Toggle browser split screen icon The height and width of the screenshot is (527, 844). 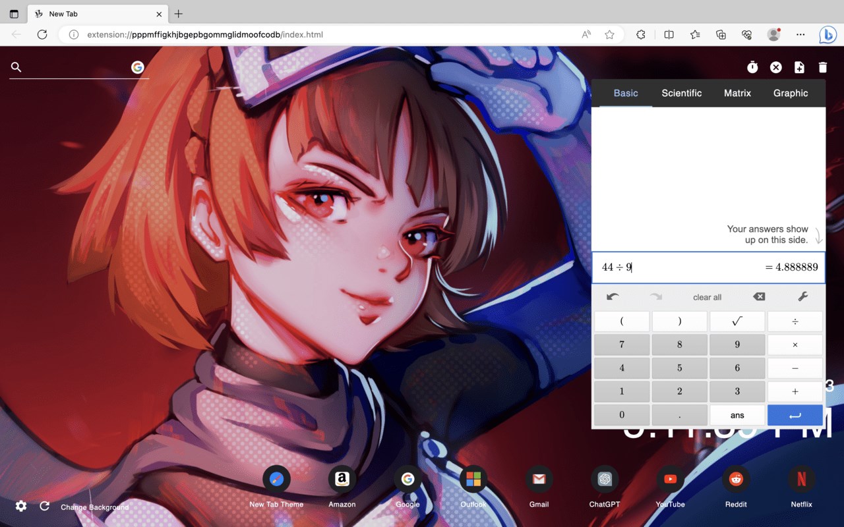point(669,34)
